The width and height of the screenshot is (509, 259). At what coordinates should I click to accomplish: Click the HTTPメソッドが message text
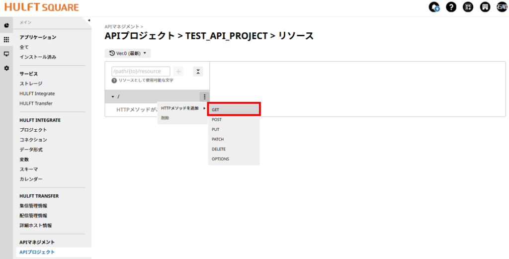136,110
